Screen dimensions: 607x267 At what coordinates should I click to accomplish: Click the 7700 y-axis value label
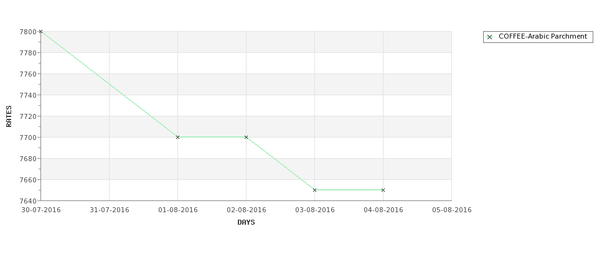coord(28,138)
